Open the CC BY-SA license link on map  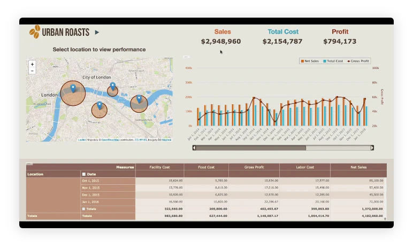(140, 140)
